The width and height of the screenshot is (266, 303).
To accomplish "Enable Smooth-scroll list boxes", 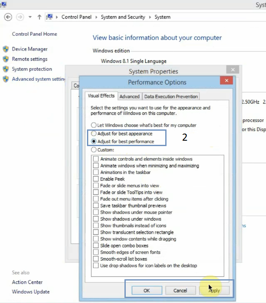I will coord(96,259).
